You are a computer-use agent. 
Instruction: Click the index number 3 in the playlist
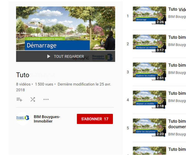(128, 72)
